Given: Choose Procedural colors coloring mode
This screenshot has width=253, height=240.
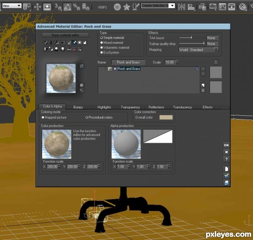Looking at the screenshot, I should coord(86,117).
